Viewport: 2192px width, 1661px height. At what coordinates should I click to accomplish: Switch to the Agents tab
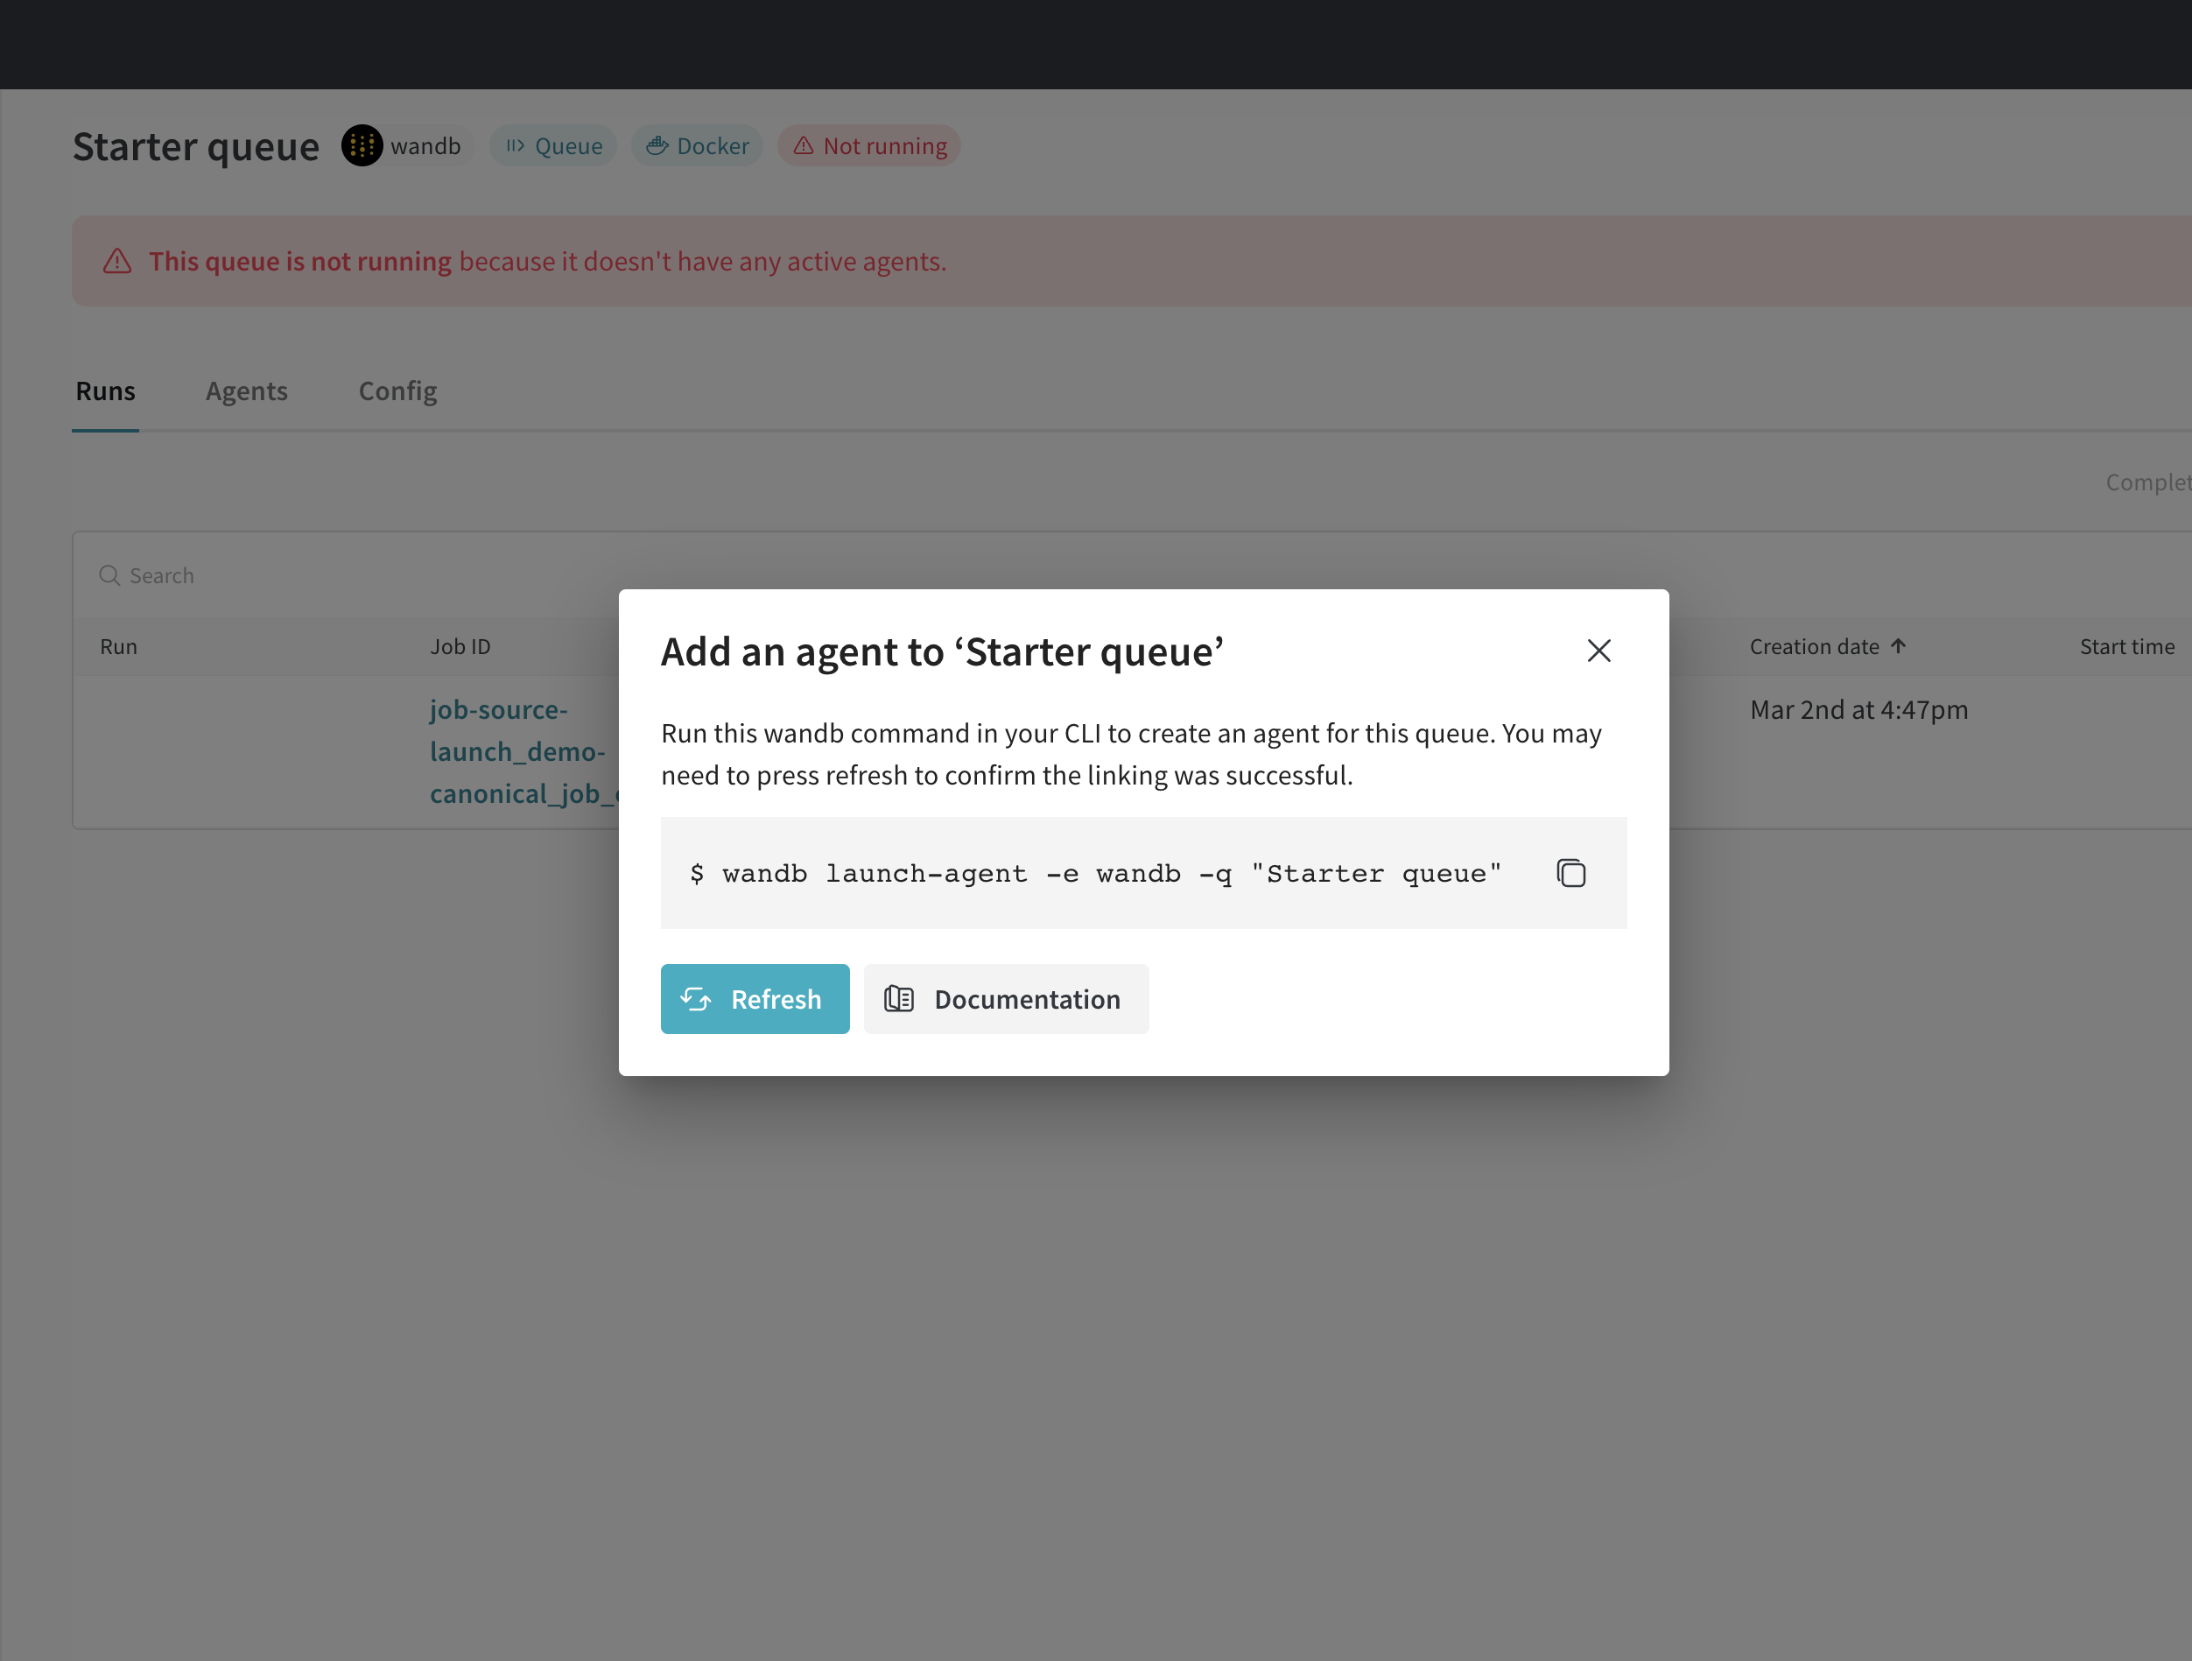click(x=247, y=391)
